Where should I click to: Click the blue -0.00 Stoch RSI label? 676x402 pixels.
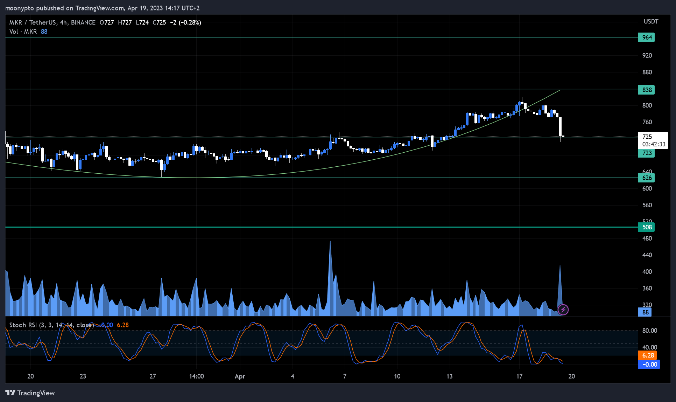click(649, 365)
